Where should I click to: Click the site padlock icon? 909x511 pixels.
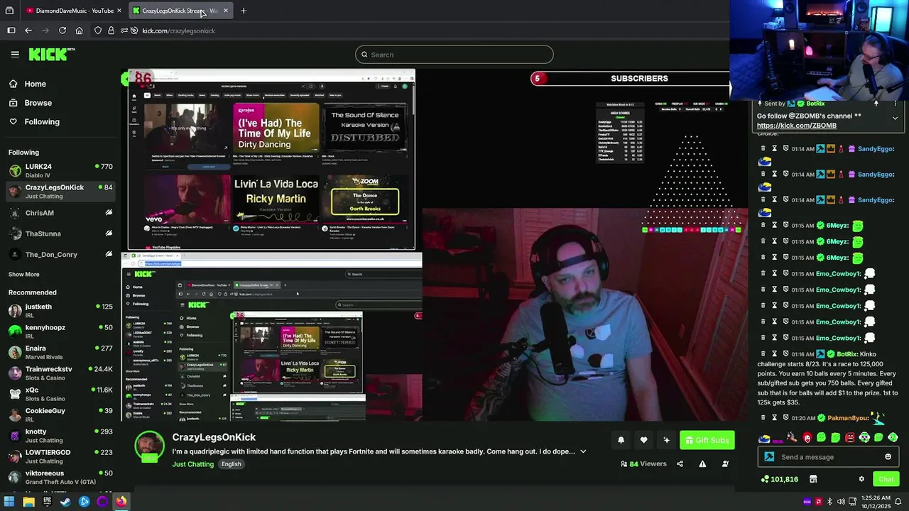[x=111, y=31]
